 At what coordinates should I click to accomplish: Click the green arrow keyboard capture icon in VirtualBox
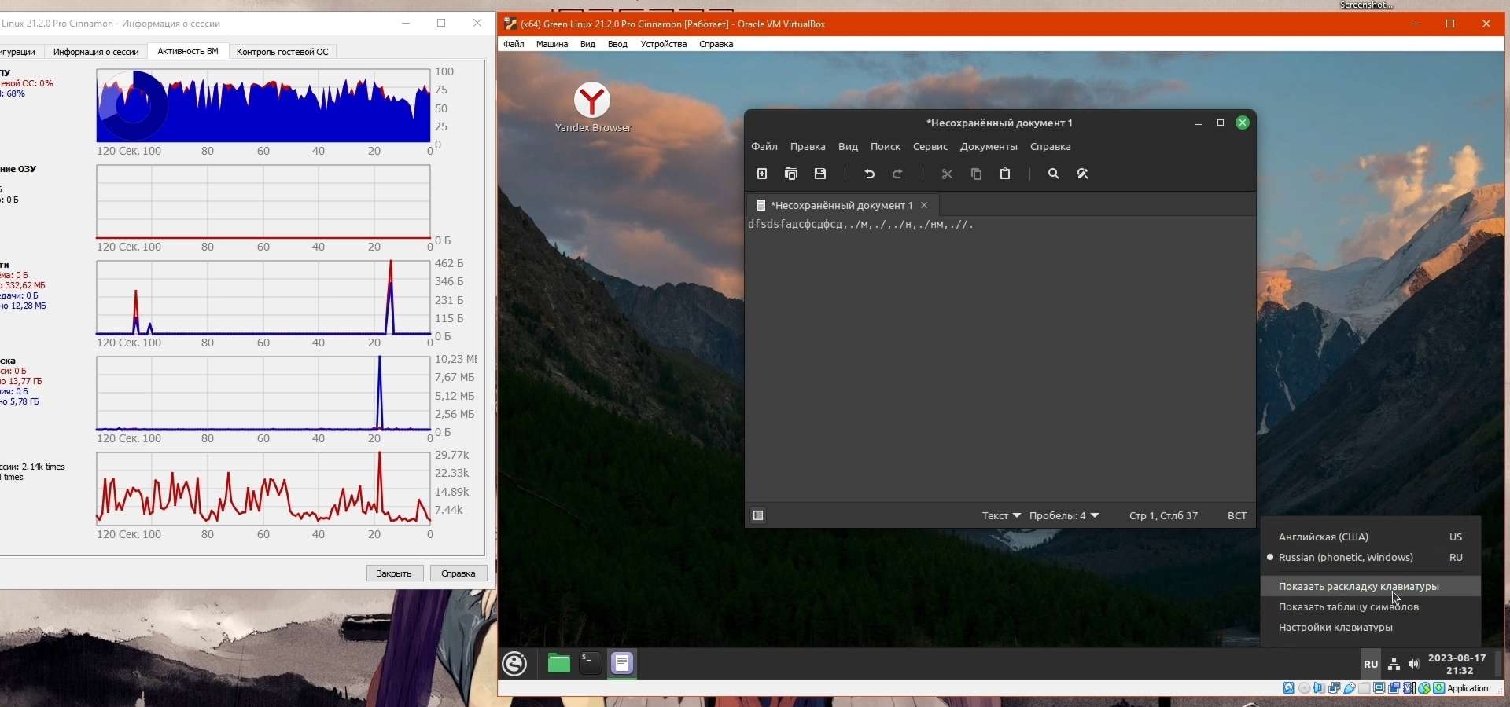pos(1439,689)
